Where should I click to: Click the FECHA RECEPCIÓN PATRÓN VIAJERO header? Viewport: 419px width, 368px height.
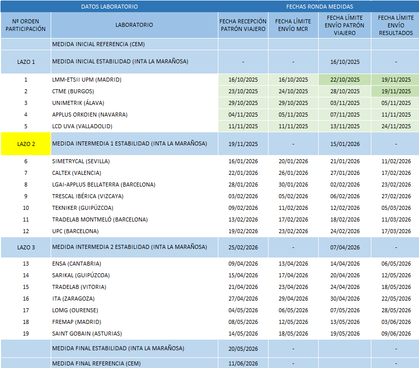(x=243, y=25)
